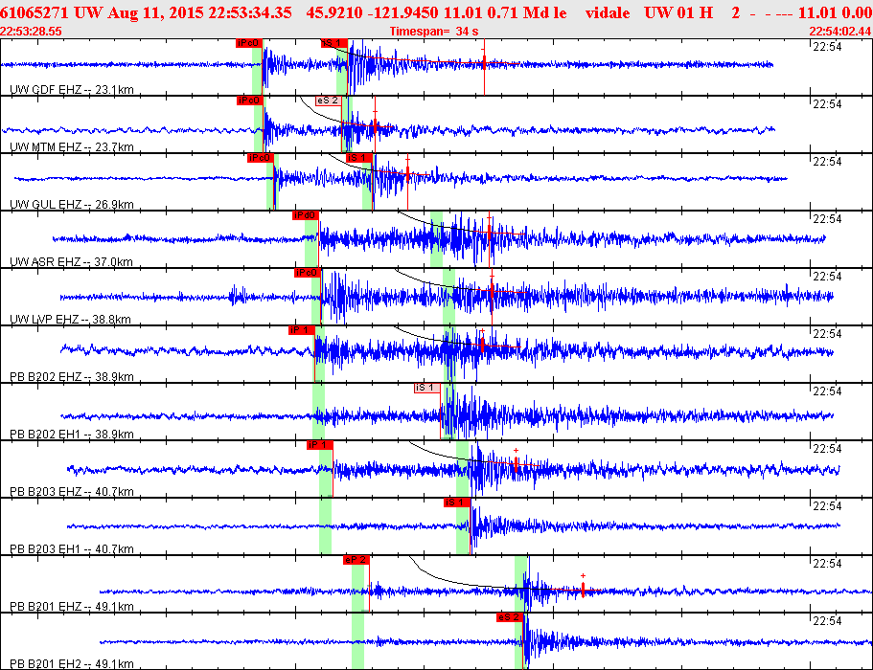
Task: Click the 'UW LVP EHZ -- 38.8km' channel label
Action: coord(70,320)
